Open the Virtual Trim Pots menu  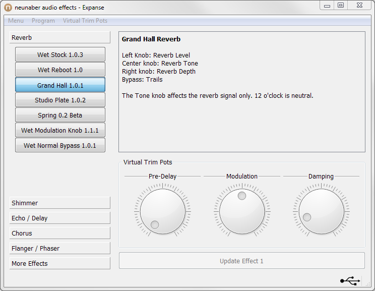coord(85,21)
